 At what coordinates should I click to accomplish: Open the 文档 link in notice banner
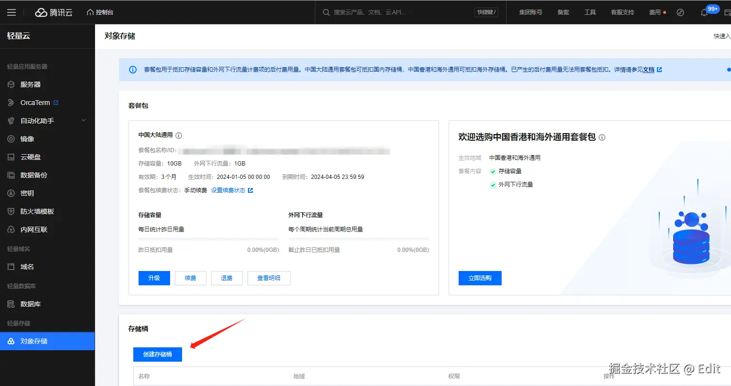648,70
